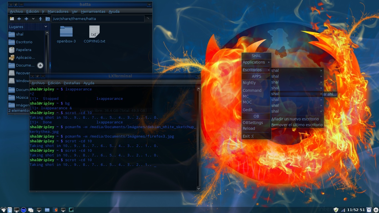Click the jump-to-path arrow beside address bar
The image size is (379, 213).
coord(148,19)
